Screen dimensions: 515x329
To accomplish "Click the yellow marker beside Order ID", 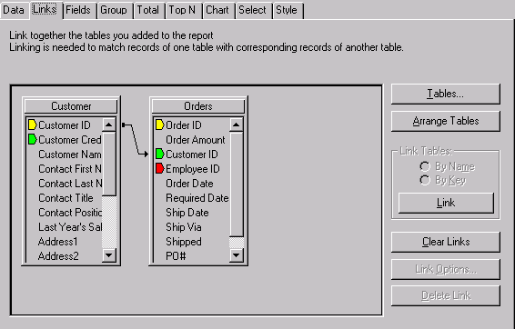I will (x=159, y=125).
